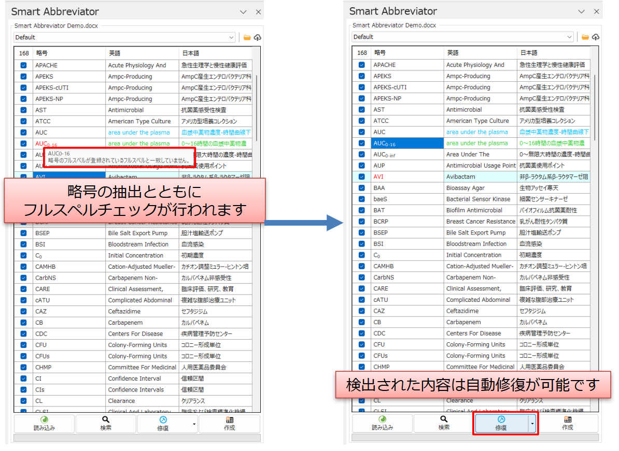The image size is (619, 451).
Task: Expand the 修復 dropdown arrow in left panel
Action: [x=194, y=424]
